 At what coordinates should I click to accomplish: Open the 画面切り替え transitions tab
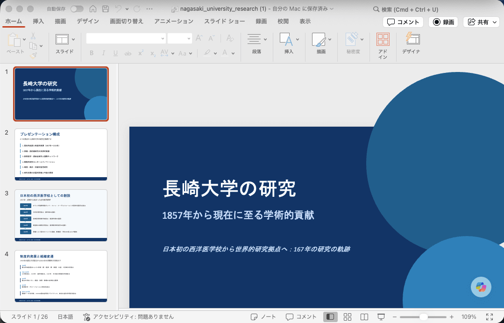126,22
